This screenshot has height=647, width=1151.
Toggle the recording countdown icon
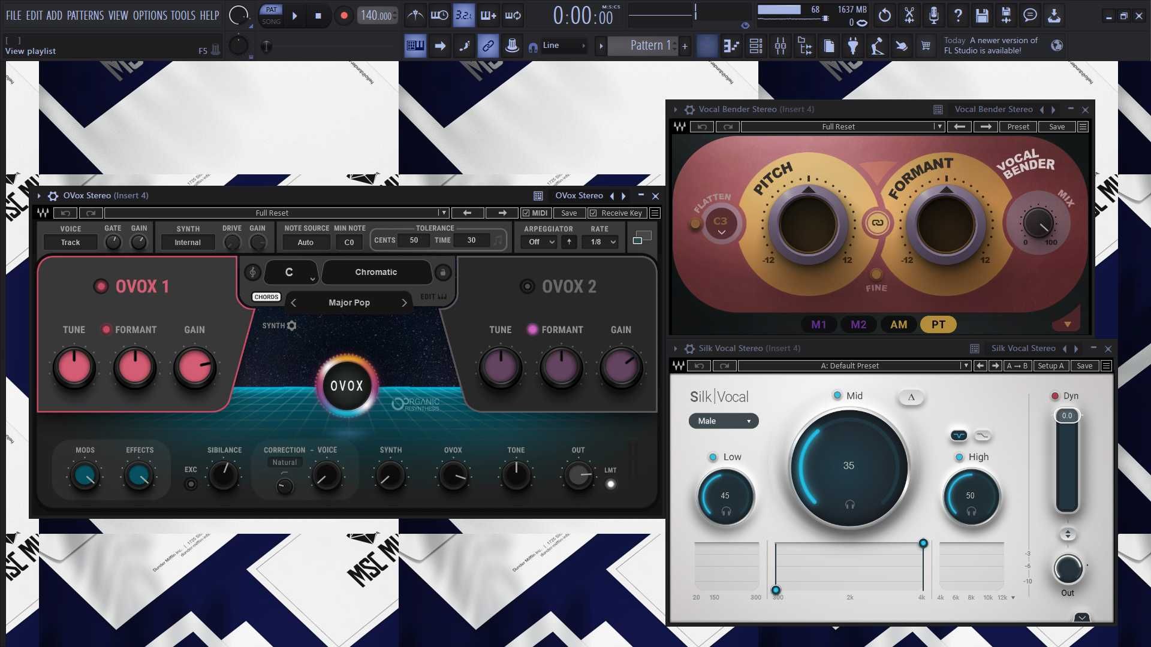pos(463,16)
